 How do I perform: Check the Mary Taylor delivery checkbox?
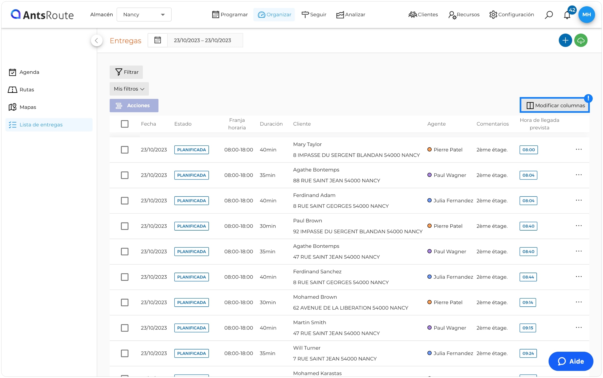[x=125, y=150]
